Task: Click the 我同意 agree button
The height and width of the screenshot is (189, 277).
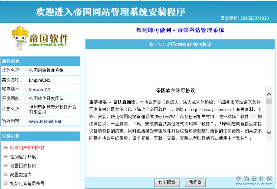Action: pos(195,183)
